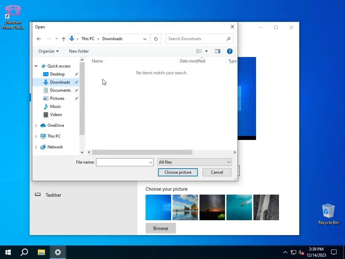This screenshot has height=259, width=345.
Task: Open the address bar history dropdown
Action: 145,39
